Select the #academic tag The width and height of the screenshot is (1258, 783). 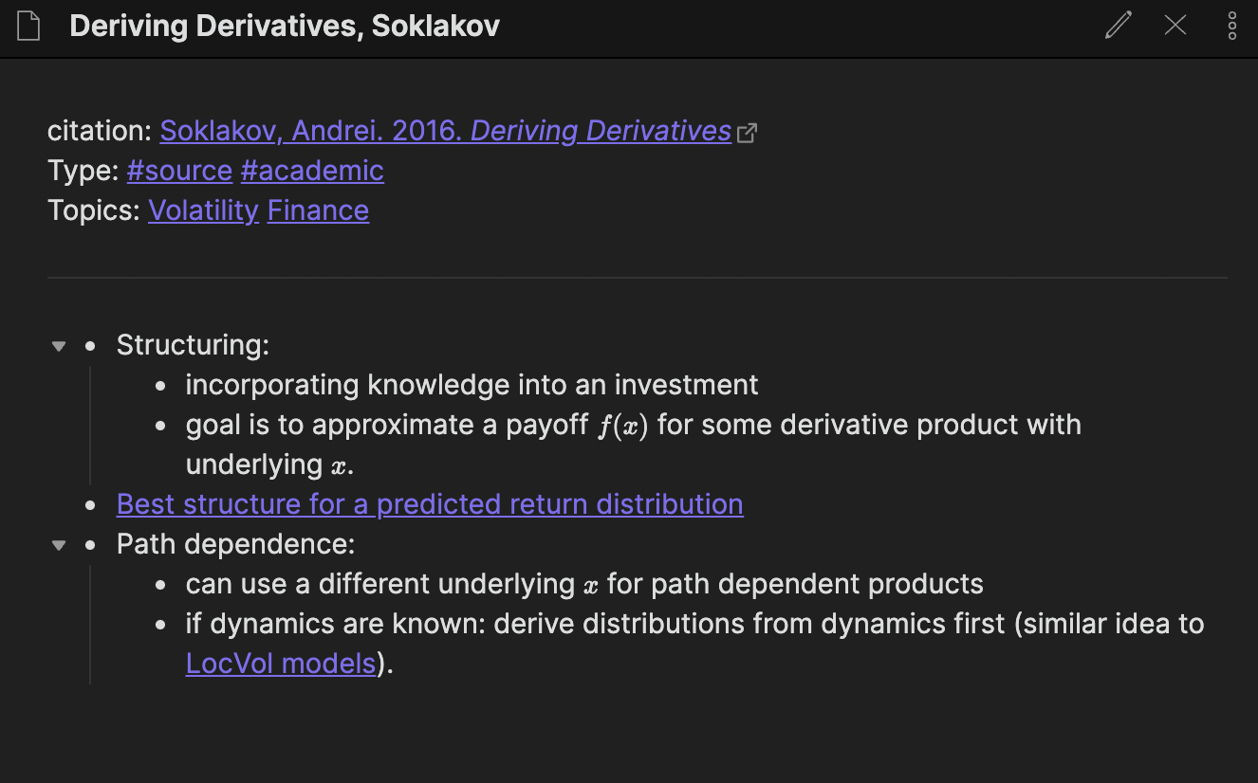[312, 171]
